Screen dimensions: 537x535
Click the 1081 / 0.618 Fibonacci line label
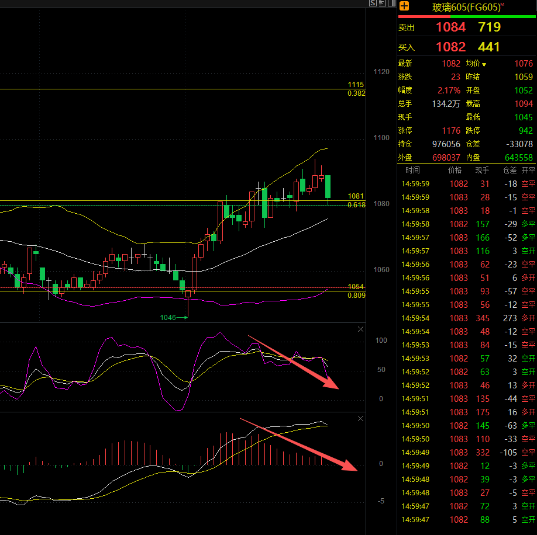tap(356, 200)
